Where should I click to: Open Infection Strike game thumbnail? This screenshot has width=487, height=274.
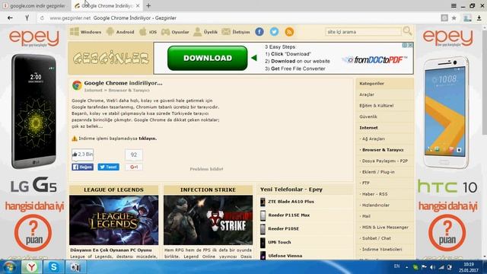click(208, 220)
